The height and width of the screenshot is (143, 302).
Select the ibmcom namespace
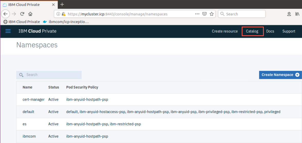29,136
